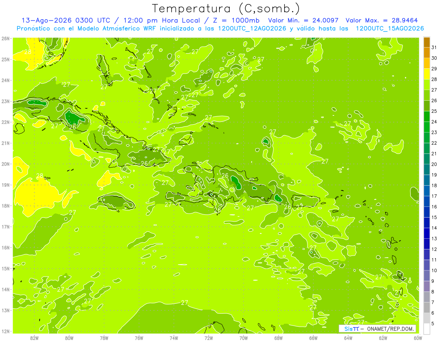Image resolution: width=444 pixels, height=343 pixels.
Task: Click the '29' label on the color scale
Action: (434, 69)
